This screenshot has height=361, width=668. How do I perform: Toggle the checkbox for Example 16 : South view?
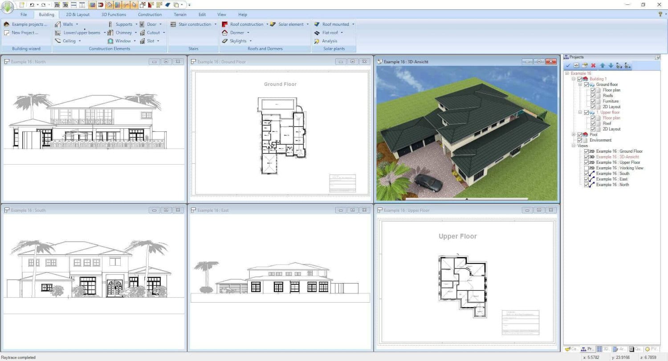coord(587,174)
